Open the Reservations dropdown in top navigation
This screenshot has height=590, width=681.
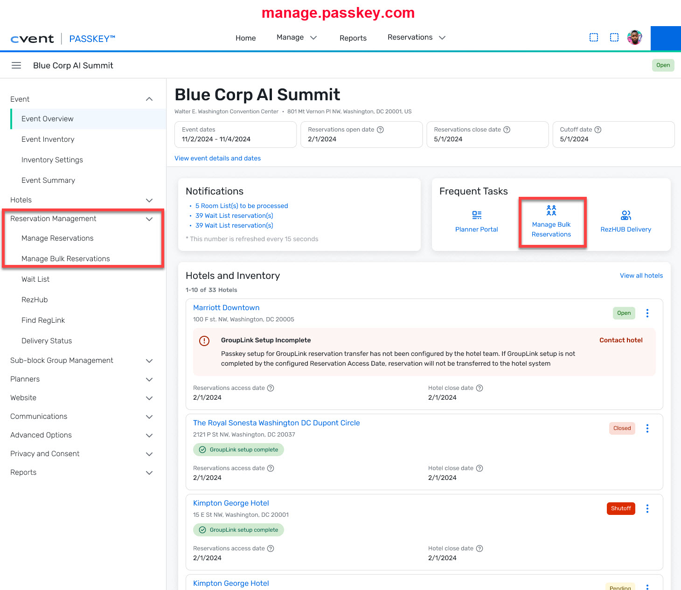[416, 37]
